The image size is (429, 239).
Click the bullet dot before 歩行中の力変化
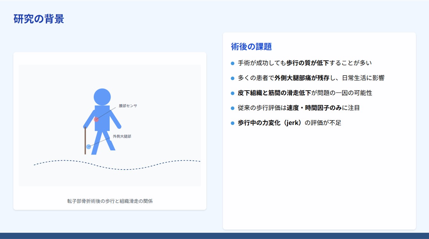(233, 123)
